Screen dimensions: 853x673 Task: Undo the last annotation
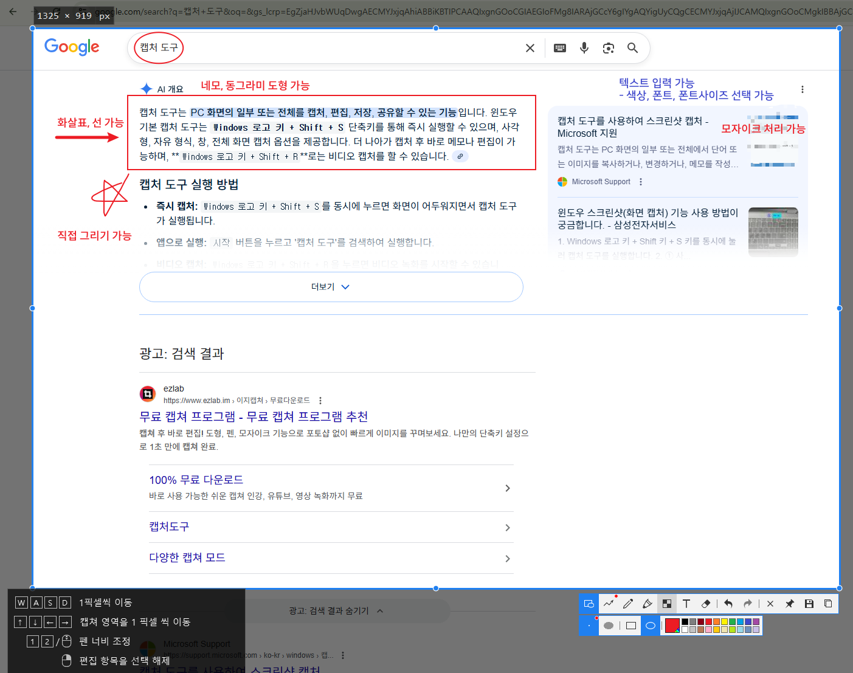[728, 604]
